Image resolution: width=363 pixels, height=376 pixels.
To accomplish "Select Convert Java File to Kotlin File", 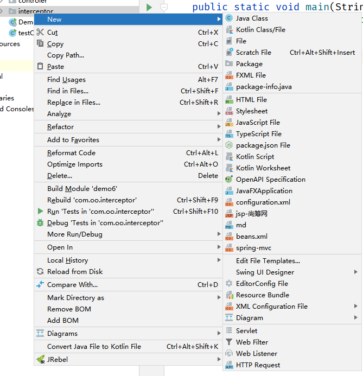I will pyautogui.click(x=94, y=347).
